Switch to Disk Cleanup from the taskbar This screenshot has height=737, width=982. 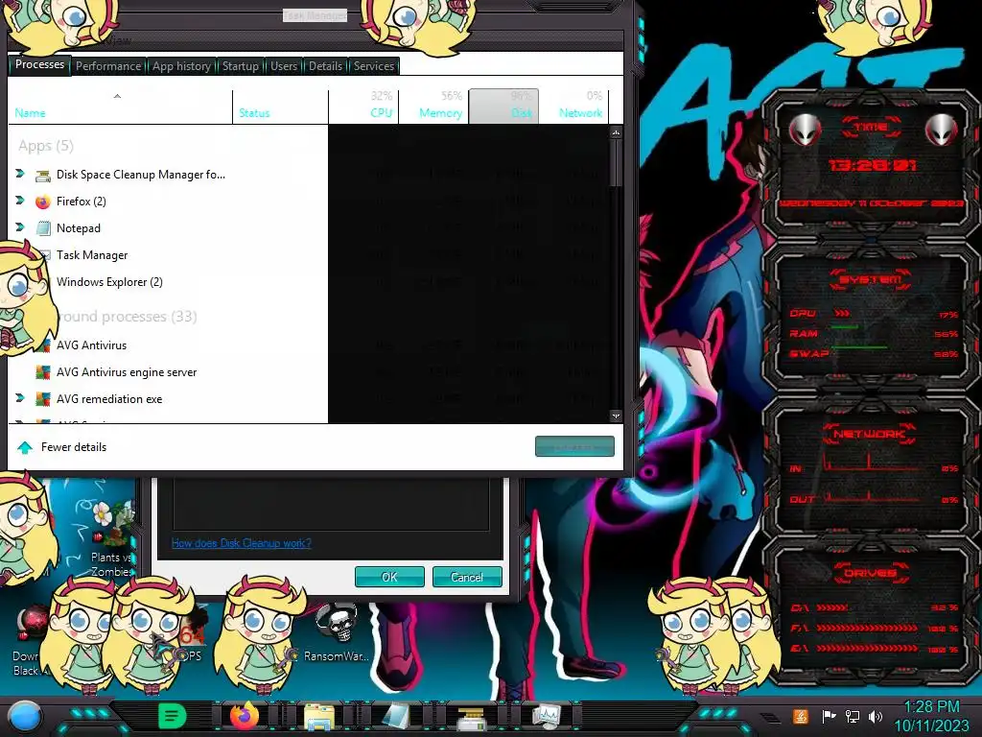(471, 718)
